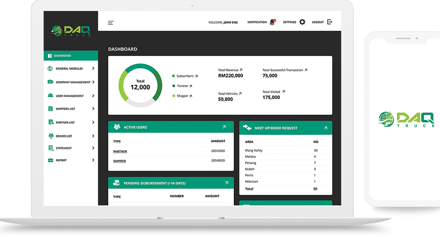Click the SHIPPER link in Active Users
The image size is (440, 237).
[x=120, y=161]
